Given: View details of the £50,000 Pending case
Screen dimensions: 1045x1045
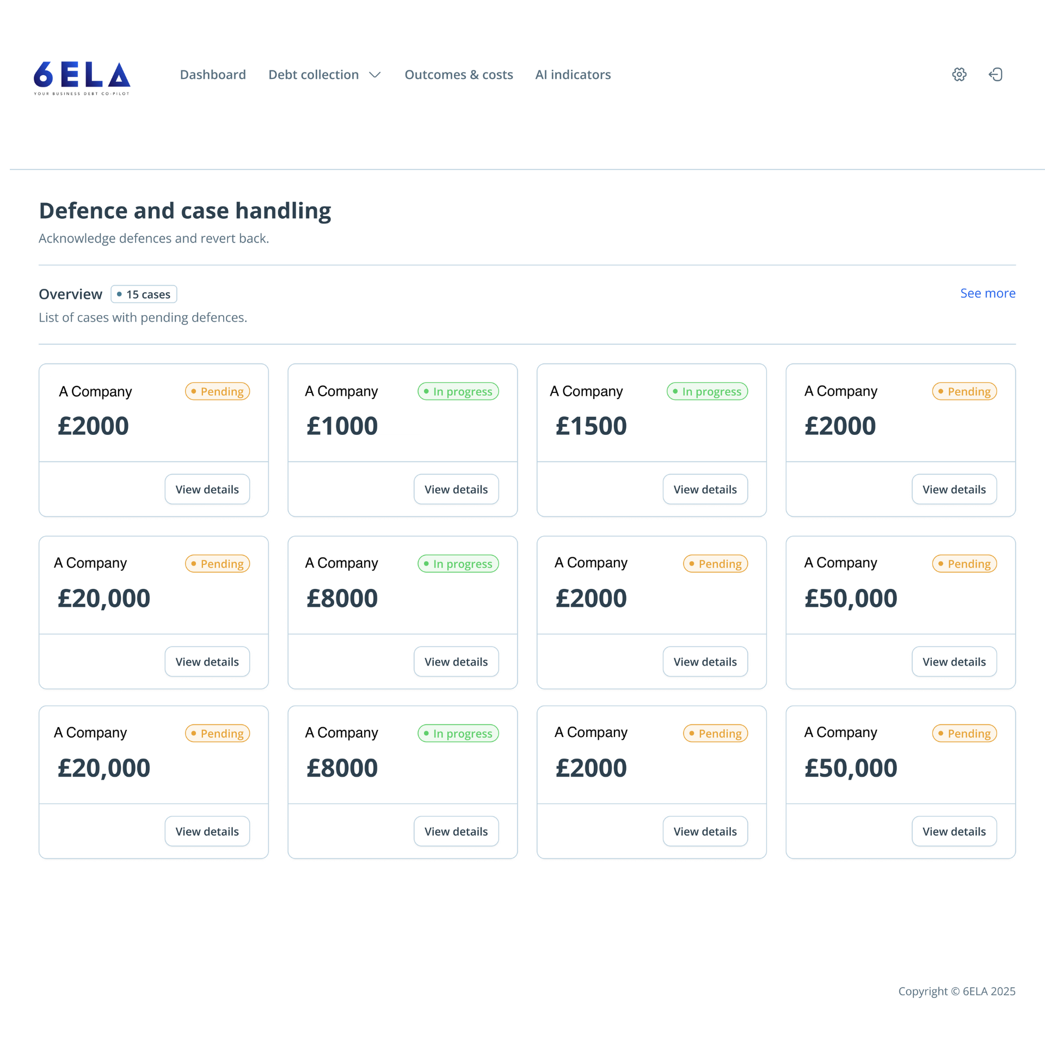Looking at the screenshot, I should [954, 662].
